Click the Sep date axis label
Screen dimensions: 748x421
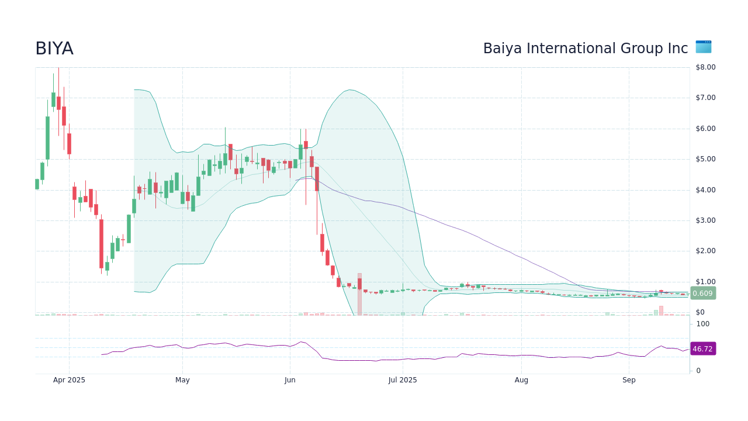coord(629,380)
